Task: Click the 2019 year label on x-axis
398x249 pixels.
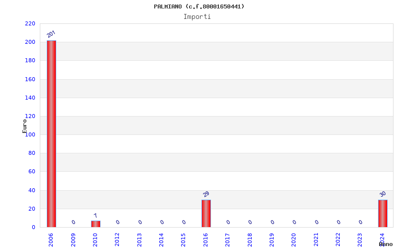Action: (x=272, y=240)
